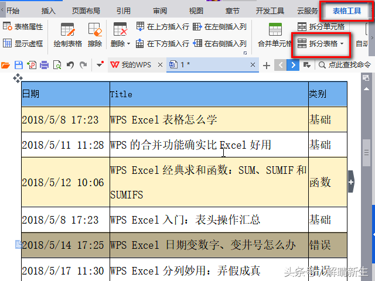The height and width of the screenshot is (281, 375).
Task: Click cell WPS Excel 分列妙用：弄假成真
Action: (209, 270)
